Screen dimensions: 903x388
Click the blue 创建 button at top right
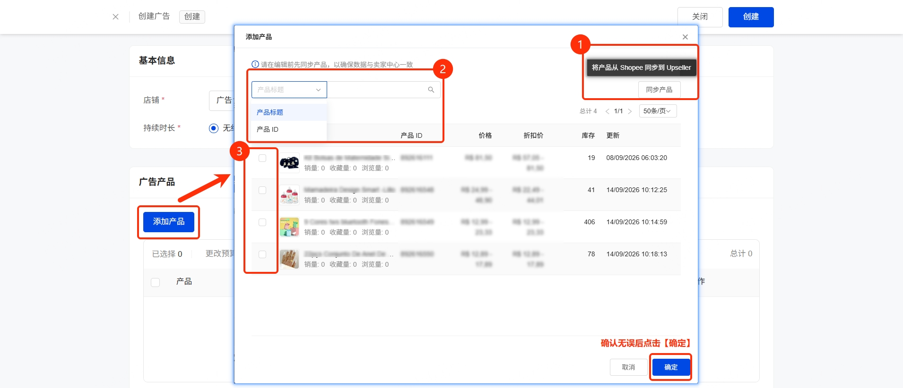pyautogui.click(x=751, y=17)
